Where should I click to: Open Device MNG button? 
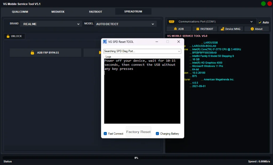pyautogui.click(x=231, y=29)
